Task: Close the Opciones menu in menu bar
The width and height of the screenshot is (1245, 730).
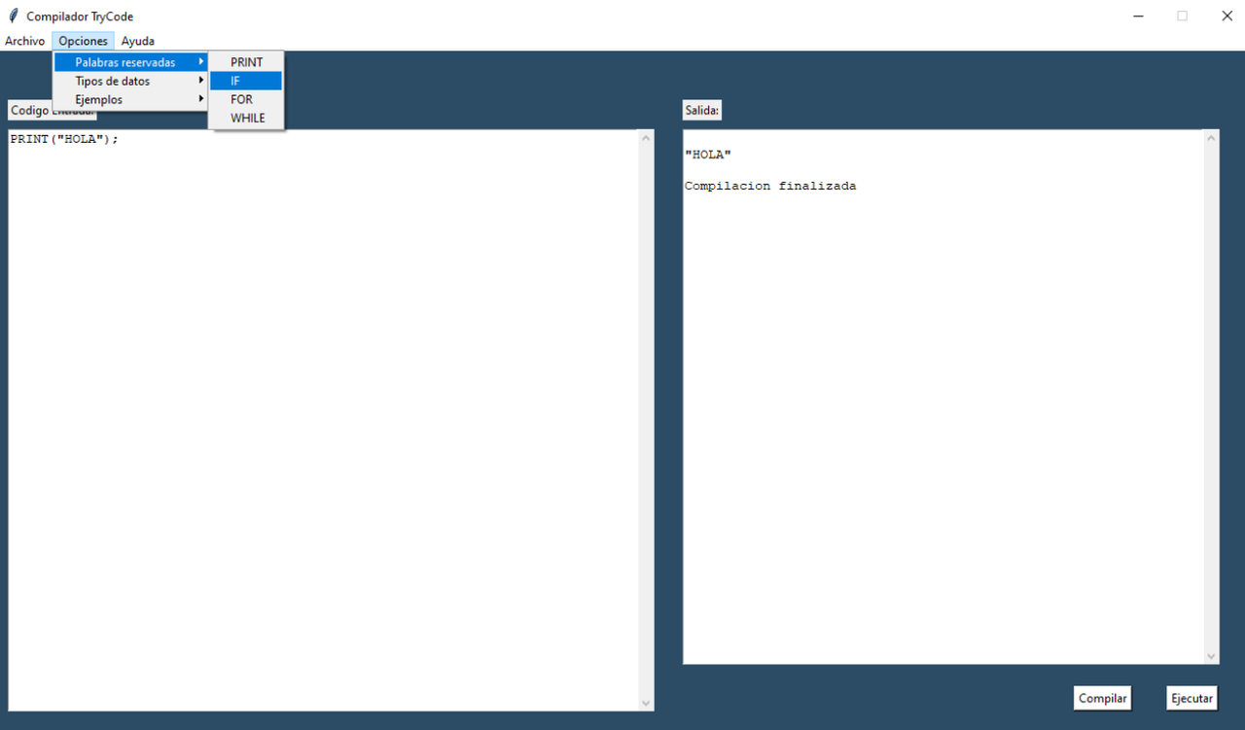Action: (83, 41)
